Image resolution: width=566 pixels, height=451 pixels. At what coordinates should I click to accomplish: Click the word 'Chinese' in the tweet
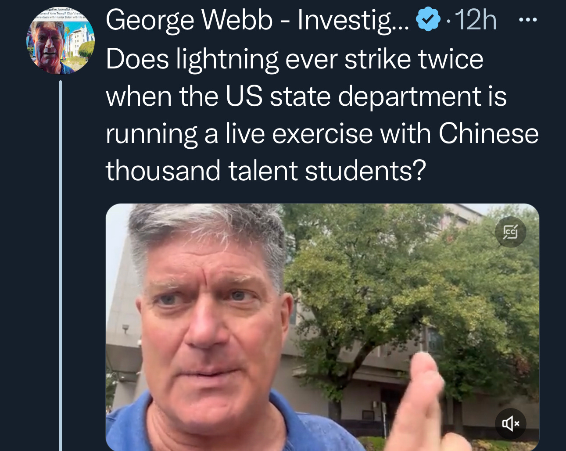(488, 133)
